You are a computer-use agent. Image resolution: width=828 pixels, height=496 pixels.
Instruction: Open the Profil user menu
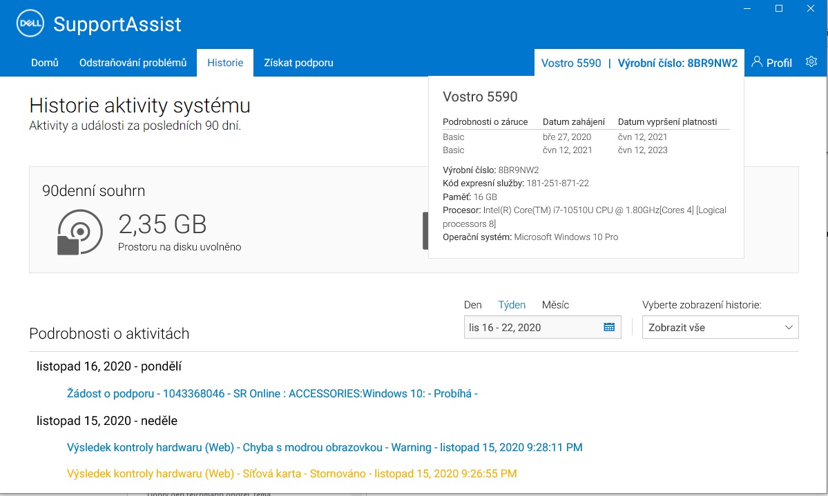point(771,63)
